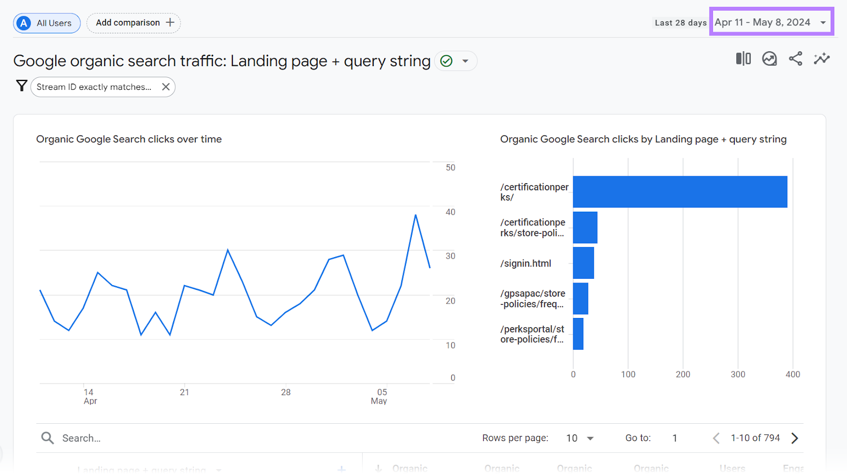Go to previous page of table rows

click(716, 438)
